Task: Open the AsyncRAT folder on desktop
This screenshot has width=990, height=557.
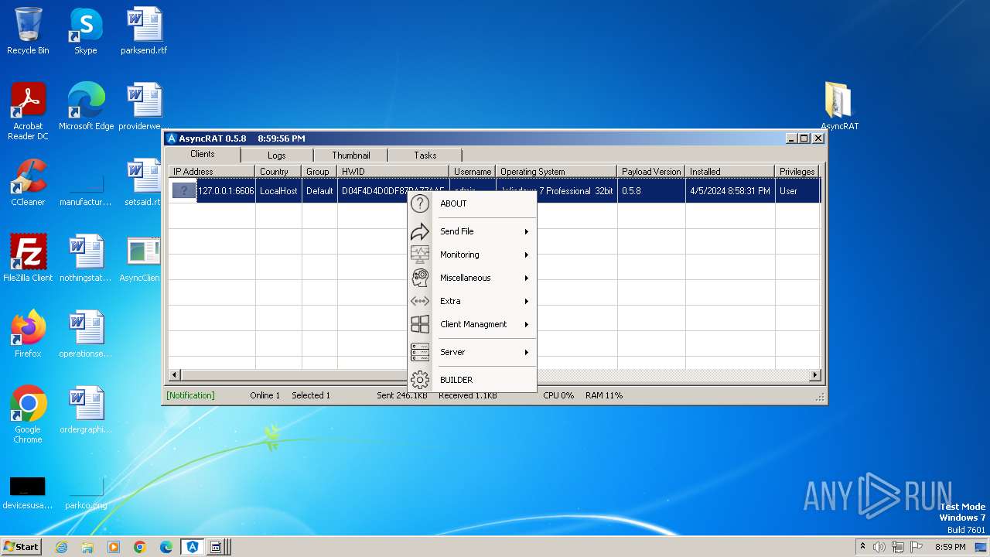Action: [x=839, y=106]
